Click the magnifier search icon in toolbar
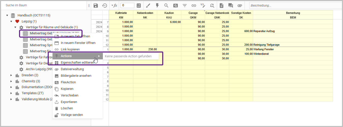 (166, 6)
